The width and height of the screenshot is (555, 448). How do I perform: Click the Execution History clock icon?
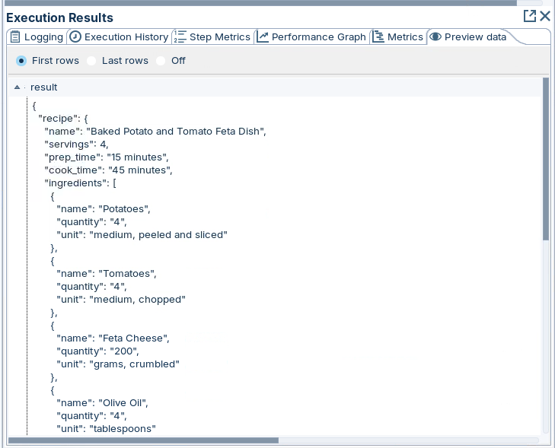pyautogui.click(x=75, y=37)
